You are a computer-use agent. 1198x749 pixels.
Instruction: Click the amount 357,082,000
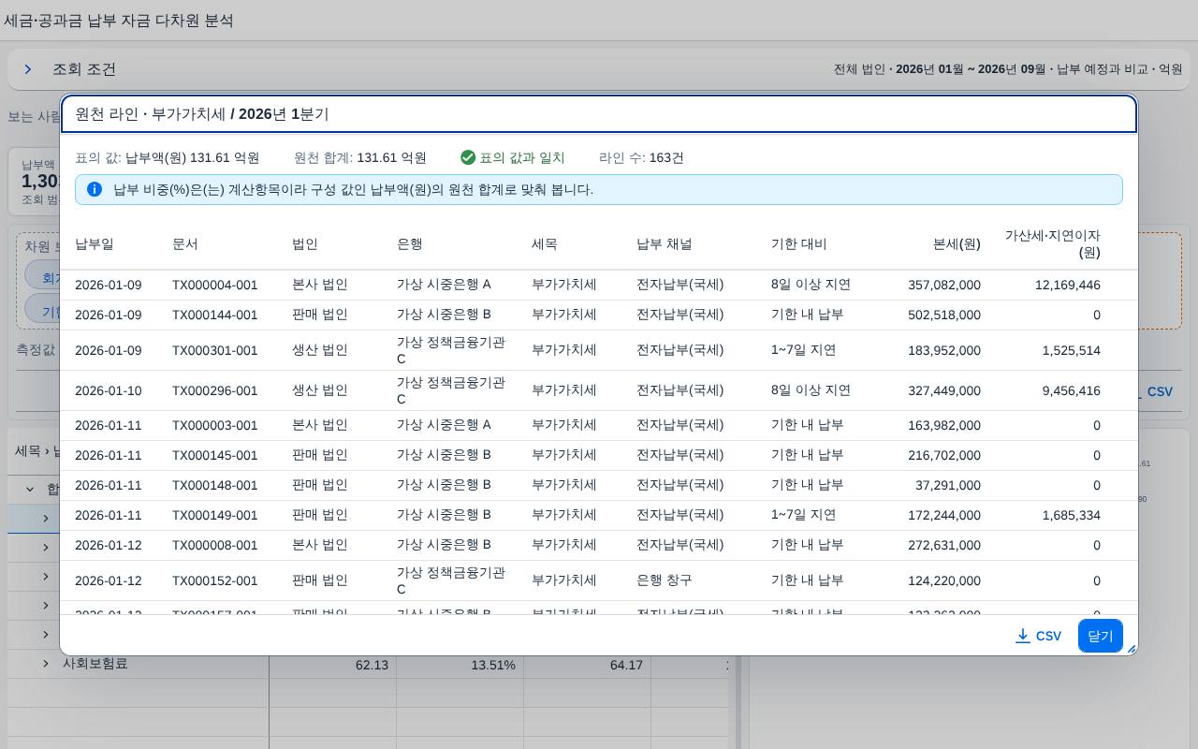click(944, 285)
